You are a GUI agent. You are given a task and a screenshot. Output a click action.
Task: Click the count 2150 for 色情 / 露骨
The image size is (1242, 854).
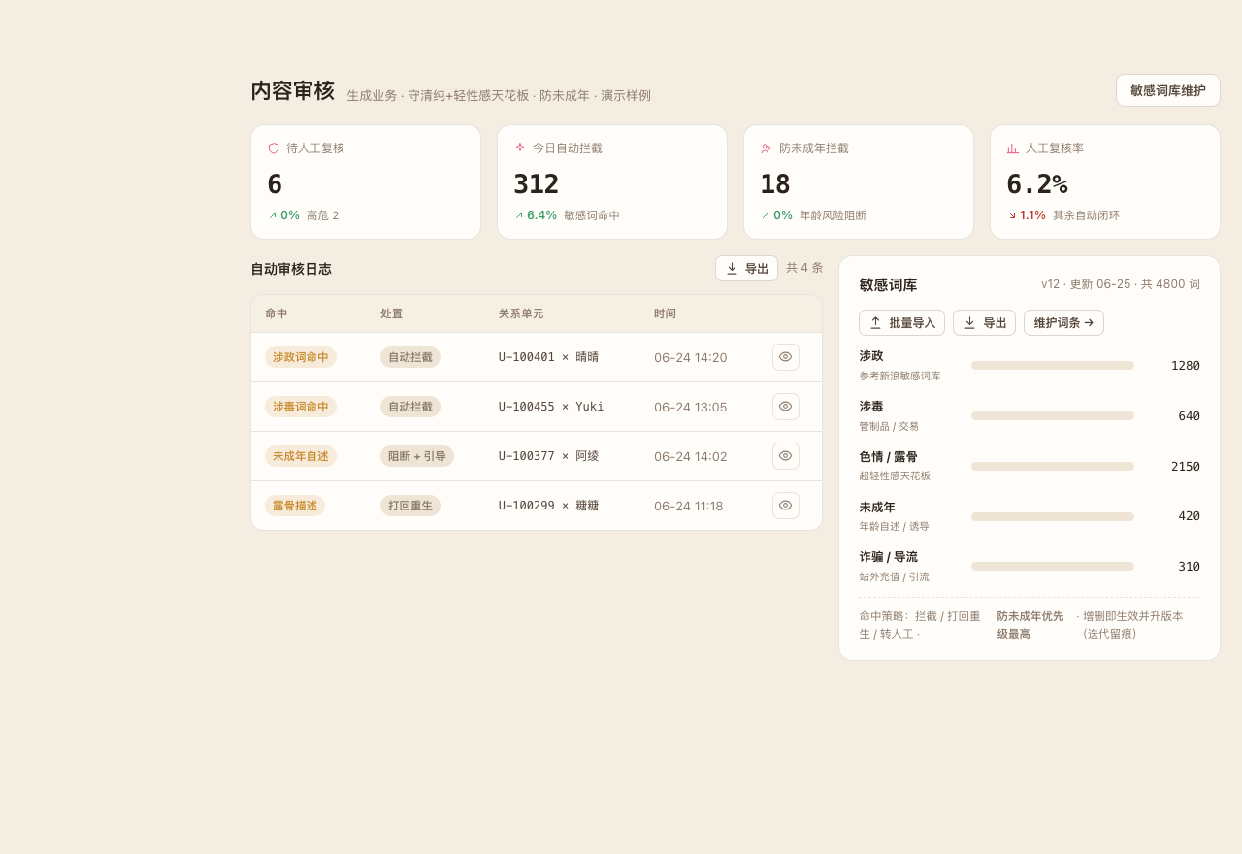[x=1186, y=467]
